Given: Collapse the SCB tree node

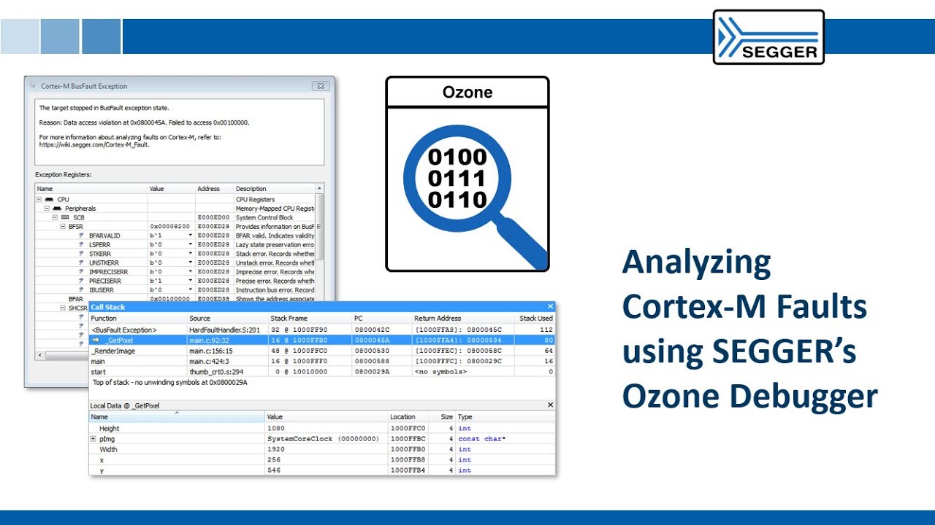Looking at the screenshot, I should point(56,217).
